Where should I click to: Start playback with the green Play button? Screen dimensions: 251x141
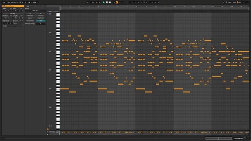point(104,2)
